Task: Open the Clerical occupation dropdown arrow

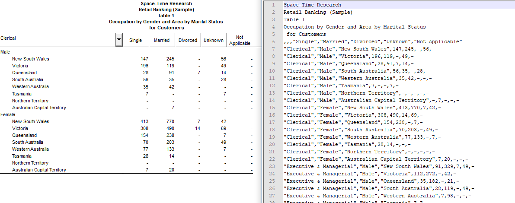Action: click(119, 40)
